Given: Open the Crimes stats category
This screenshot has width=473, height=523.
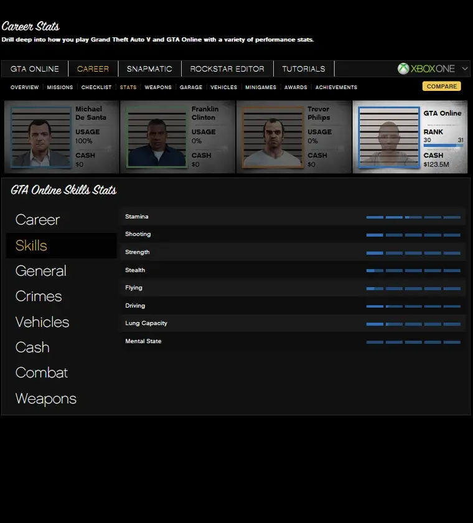Looking at the screenshot, I should (39, 296).
